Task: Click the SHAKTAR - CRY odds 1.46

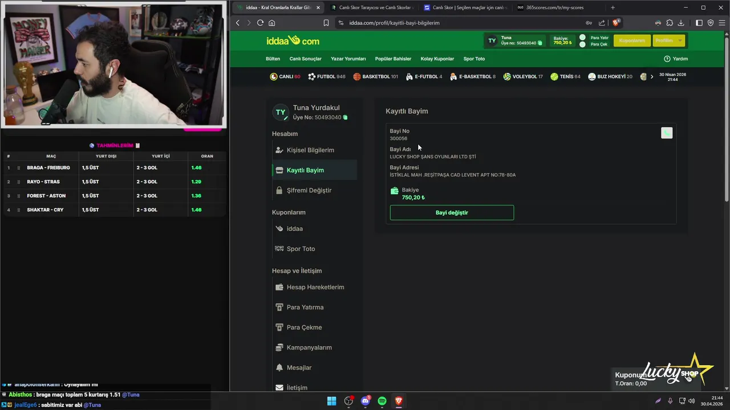Action: coord(196,210)
